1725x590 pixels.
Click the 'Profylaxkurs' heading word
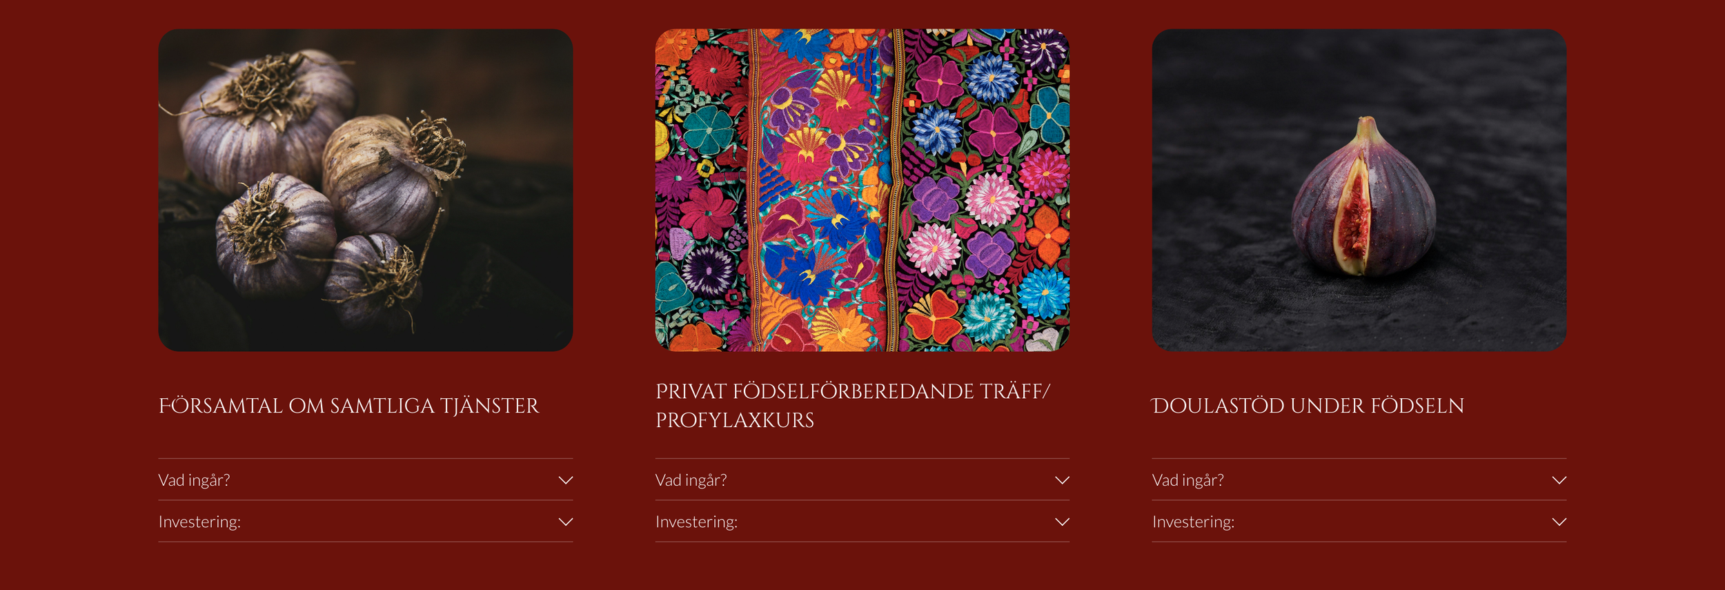735,420
